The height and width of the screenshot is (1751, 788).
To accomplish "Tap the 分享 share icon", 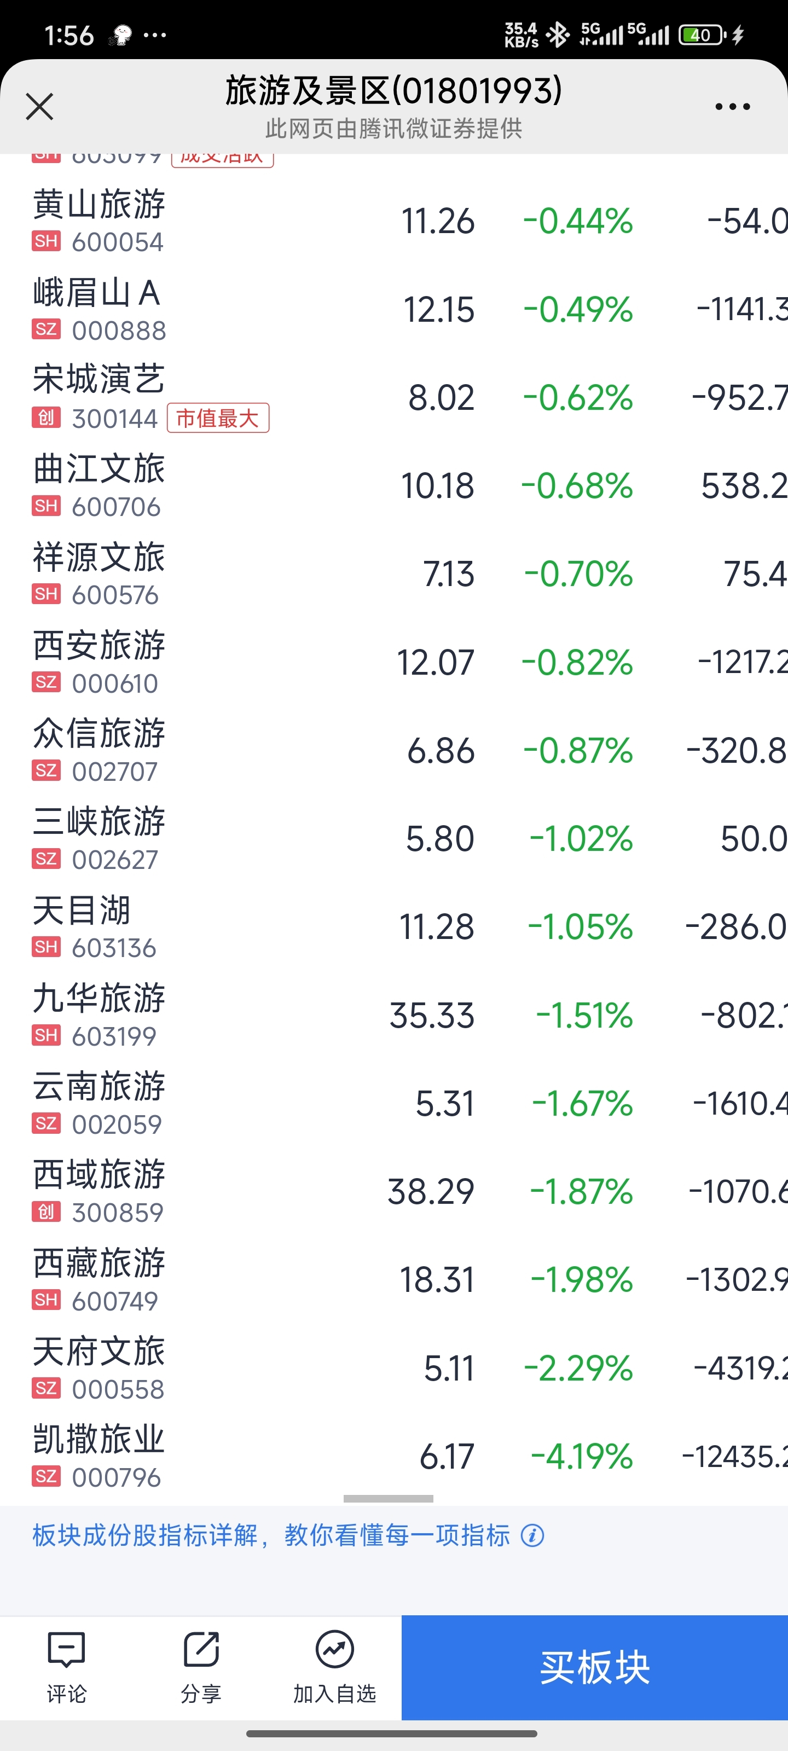I will point(201,1667).
